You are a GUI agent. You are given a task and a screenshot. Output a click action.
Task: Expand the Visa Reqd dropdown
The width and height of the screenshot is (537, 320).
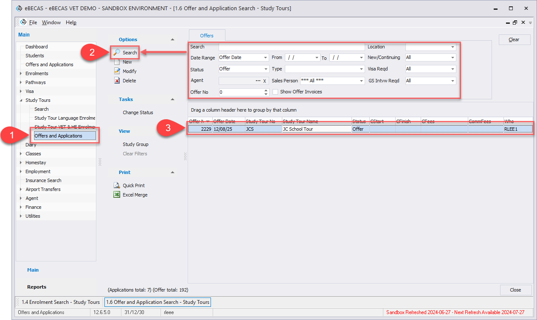pyautogui.click(x=453, y=69)
